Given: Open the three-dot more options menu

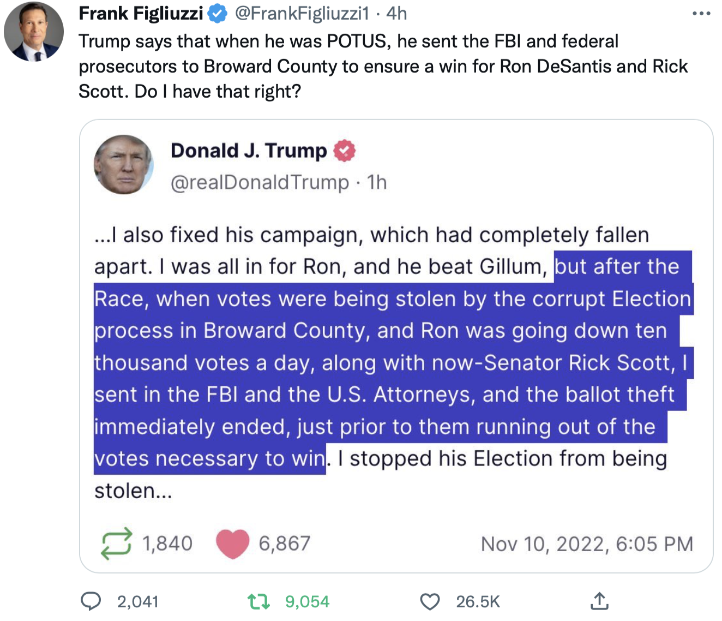Looking at the screenshot, I should point(701,14).
